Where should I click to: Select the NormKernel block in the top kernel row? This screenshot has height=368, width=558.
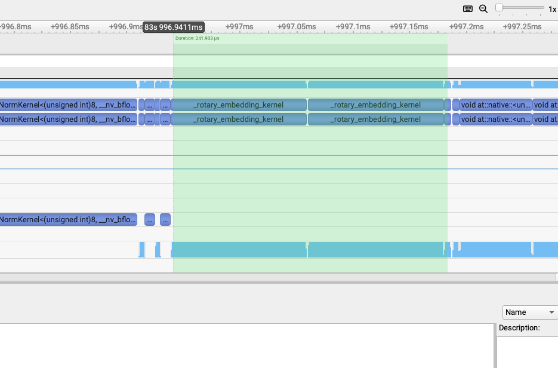(x=68, y=105)
